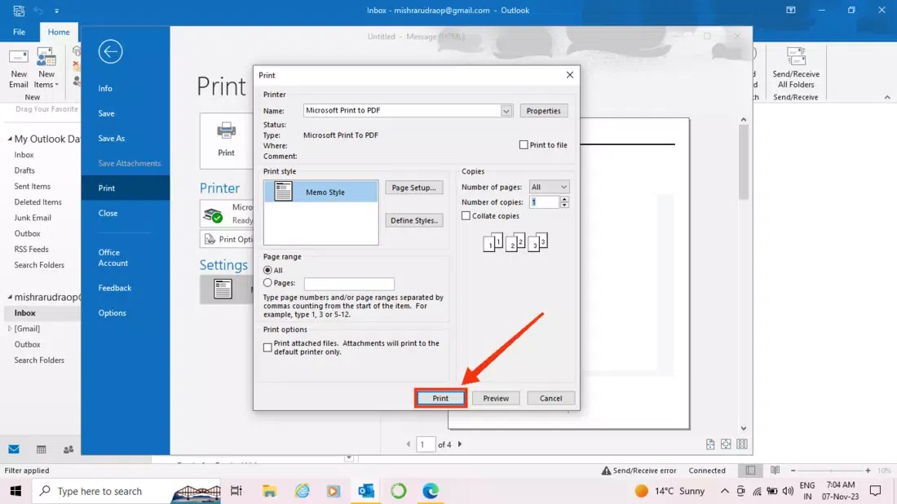The height and width of the screenshot is (504, 897).
Task: Click the Send/Receive All Folders icon
Action: (x=796, y=56)
